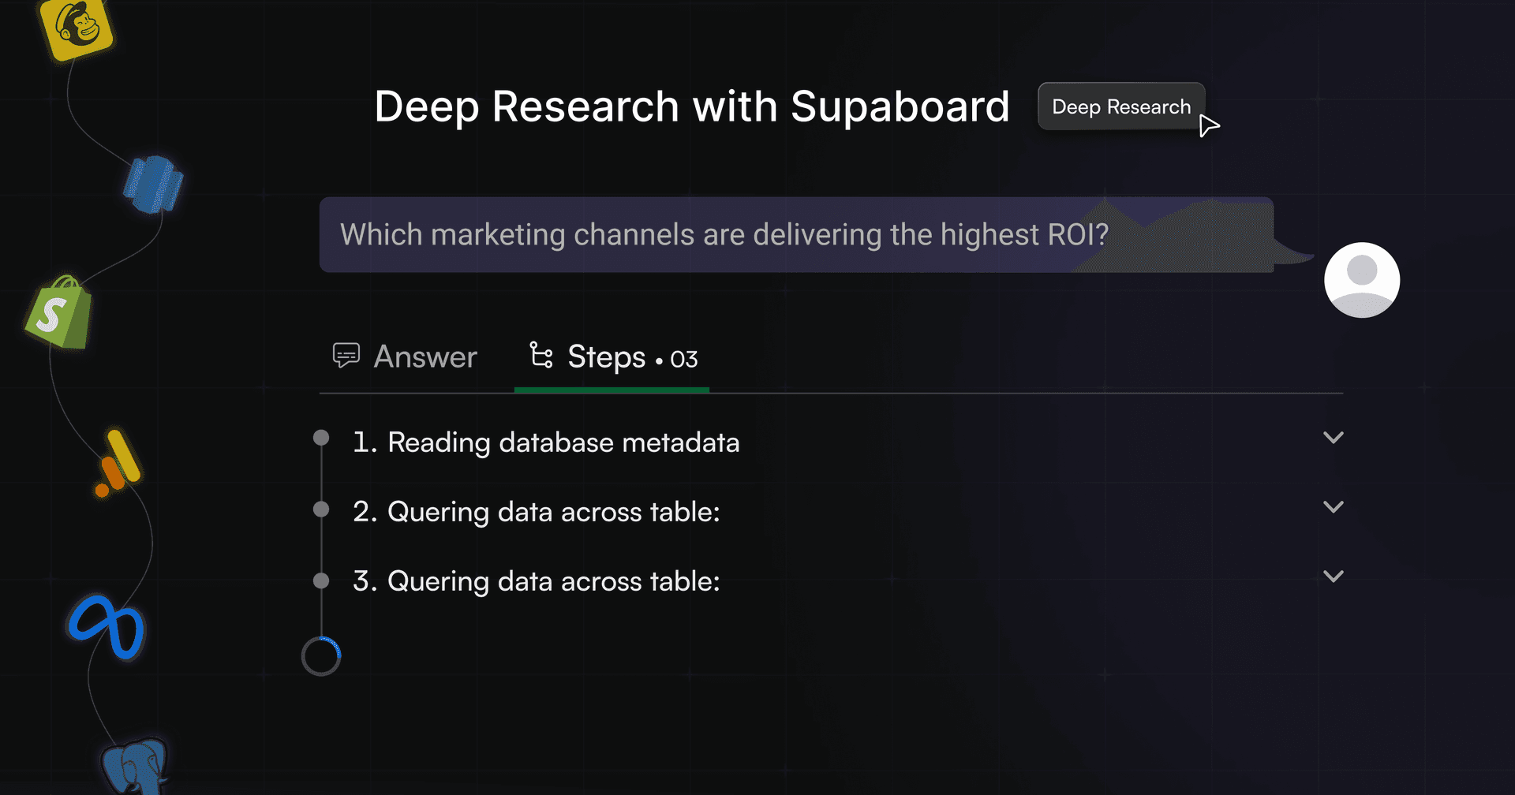The height and width of the screenshot is (795, 1515).
Task: Click the Answer tab chat icon
Action: point(346,356)
